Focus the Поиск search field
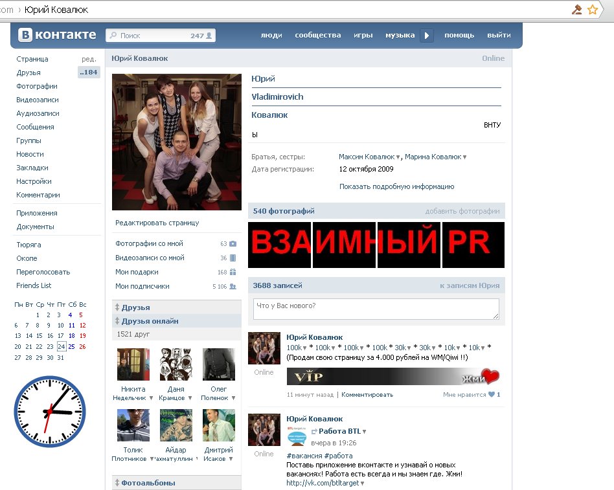The height and width of the screenshot is (490, 614). point(161,36)
